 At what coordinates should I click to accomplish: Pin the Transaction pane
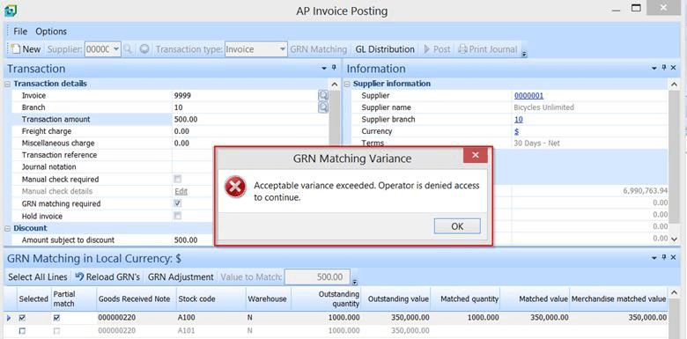coord(334,68)
